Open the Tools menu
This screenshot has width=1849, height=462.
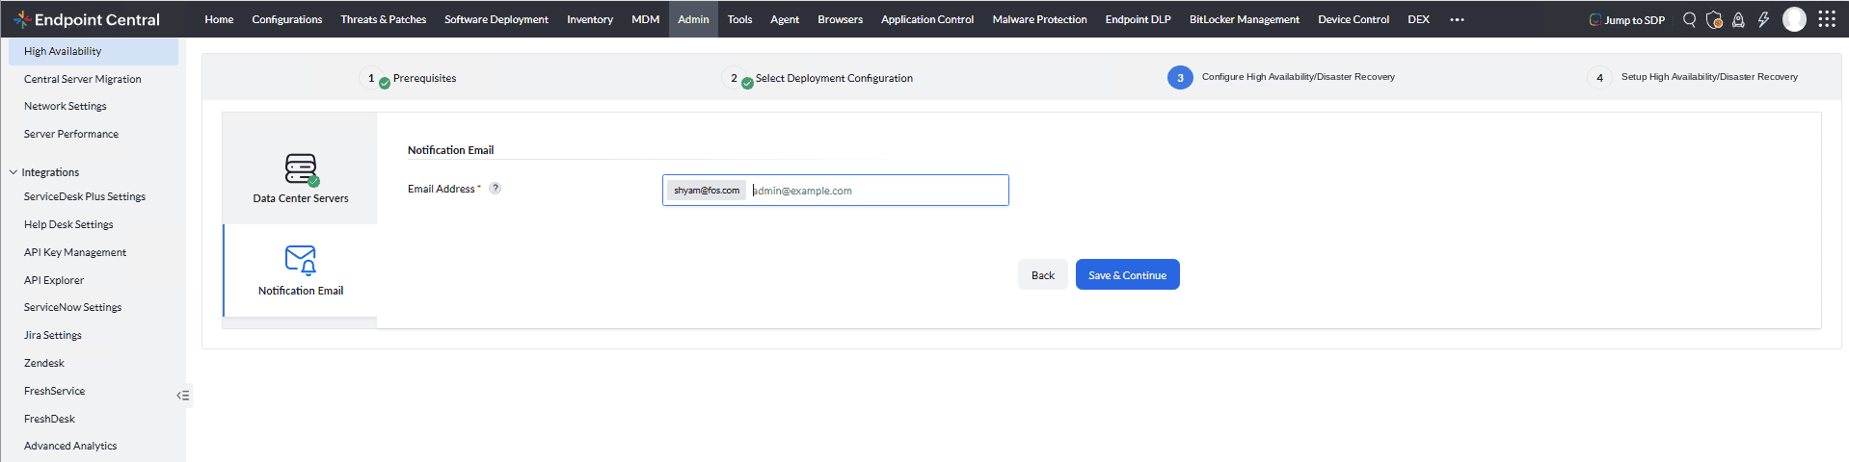(x=739, y=19)
